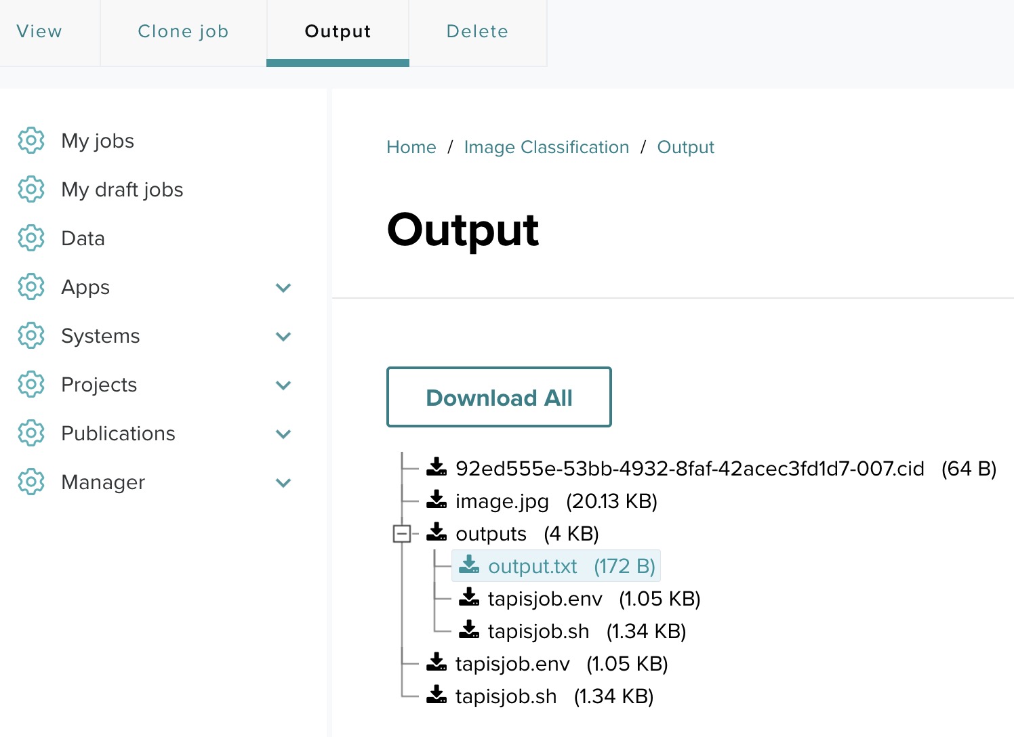Click download icon beside outputs folder

tap(437, 532)
